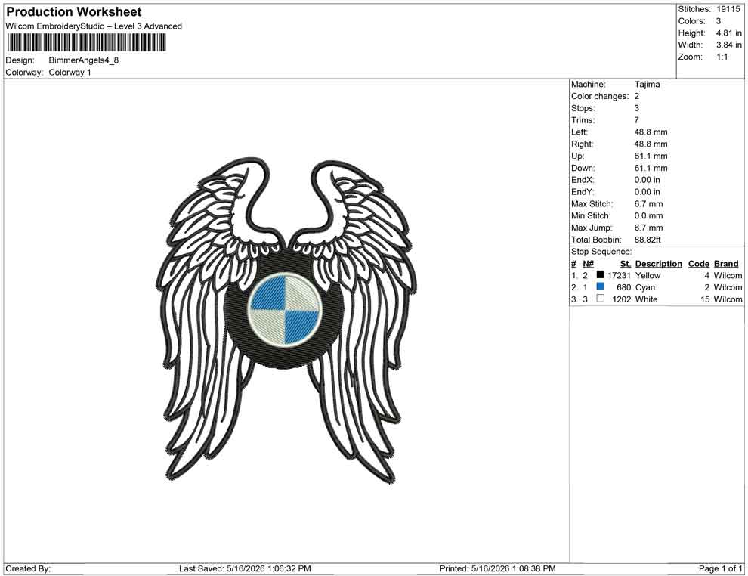The width and height of the screenshot is (748, 576).
Task: Select the 'Production Worksheet' heading
Action: pyautogui.click(x=74, y=12)
